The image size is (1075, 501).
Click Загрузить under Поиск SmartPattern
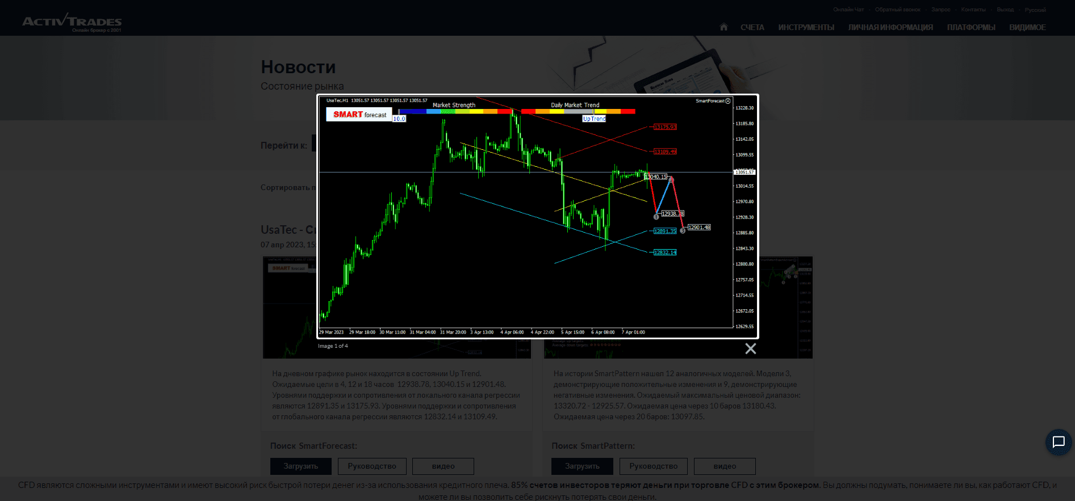point(582,466)
